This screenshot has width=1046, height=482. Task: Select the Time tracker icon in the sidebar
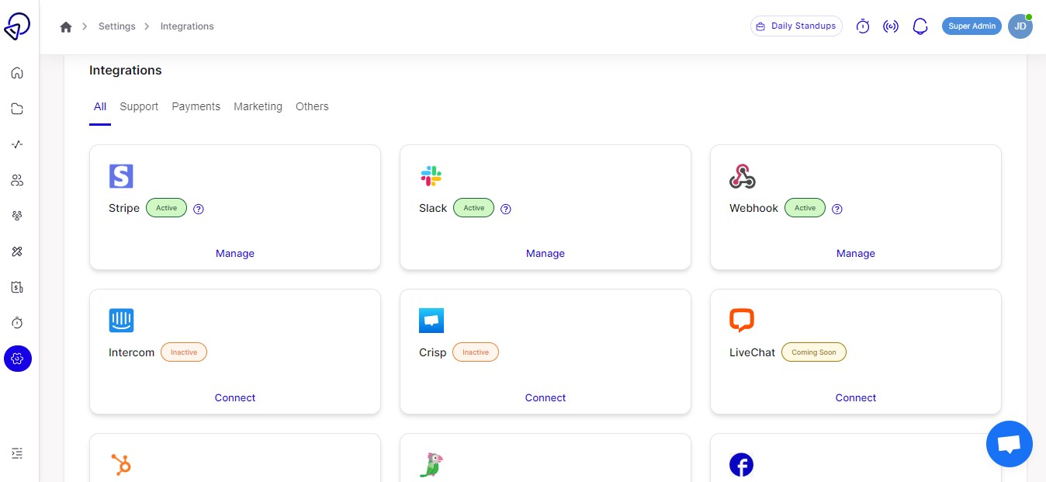point(17,322)
